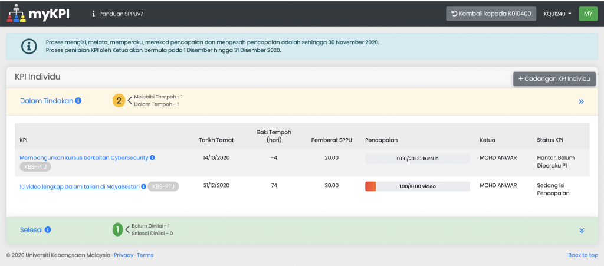Click info icon next to CyberSecurity KPI
This screenshot has height=266, width=604.
(x=152, y=158)
